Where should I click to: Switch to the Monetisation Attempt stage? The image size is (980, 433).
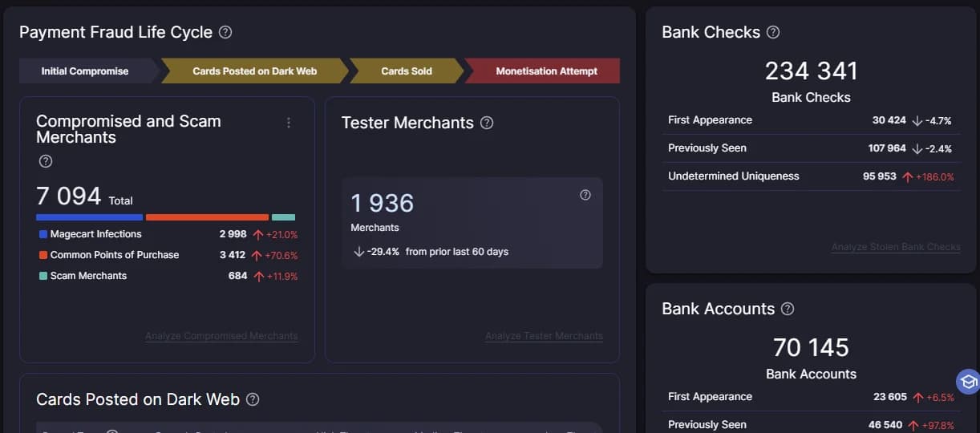click(545, 71)
